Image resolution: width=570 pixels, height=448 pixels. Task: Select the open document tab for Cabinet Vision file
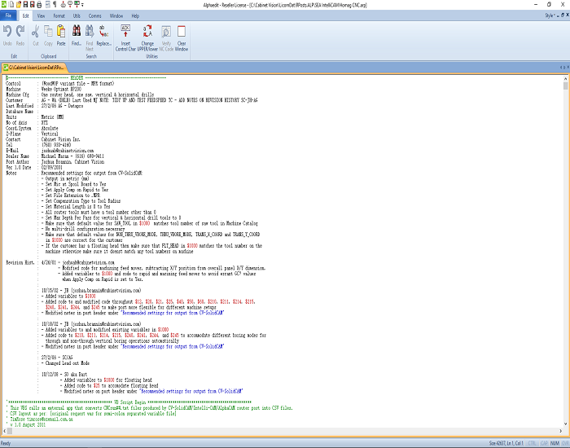(35, 66)
